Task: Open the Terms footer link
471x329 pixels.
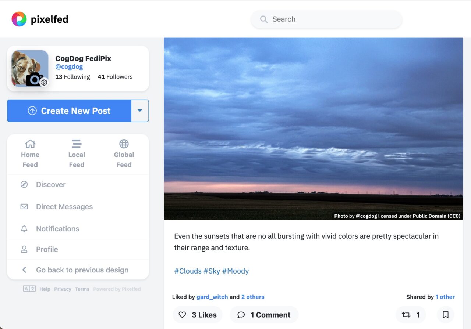Action: (82, 289)
